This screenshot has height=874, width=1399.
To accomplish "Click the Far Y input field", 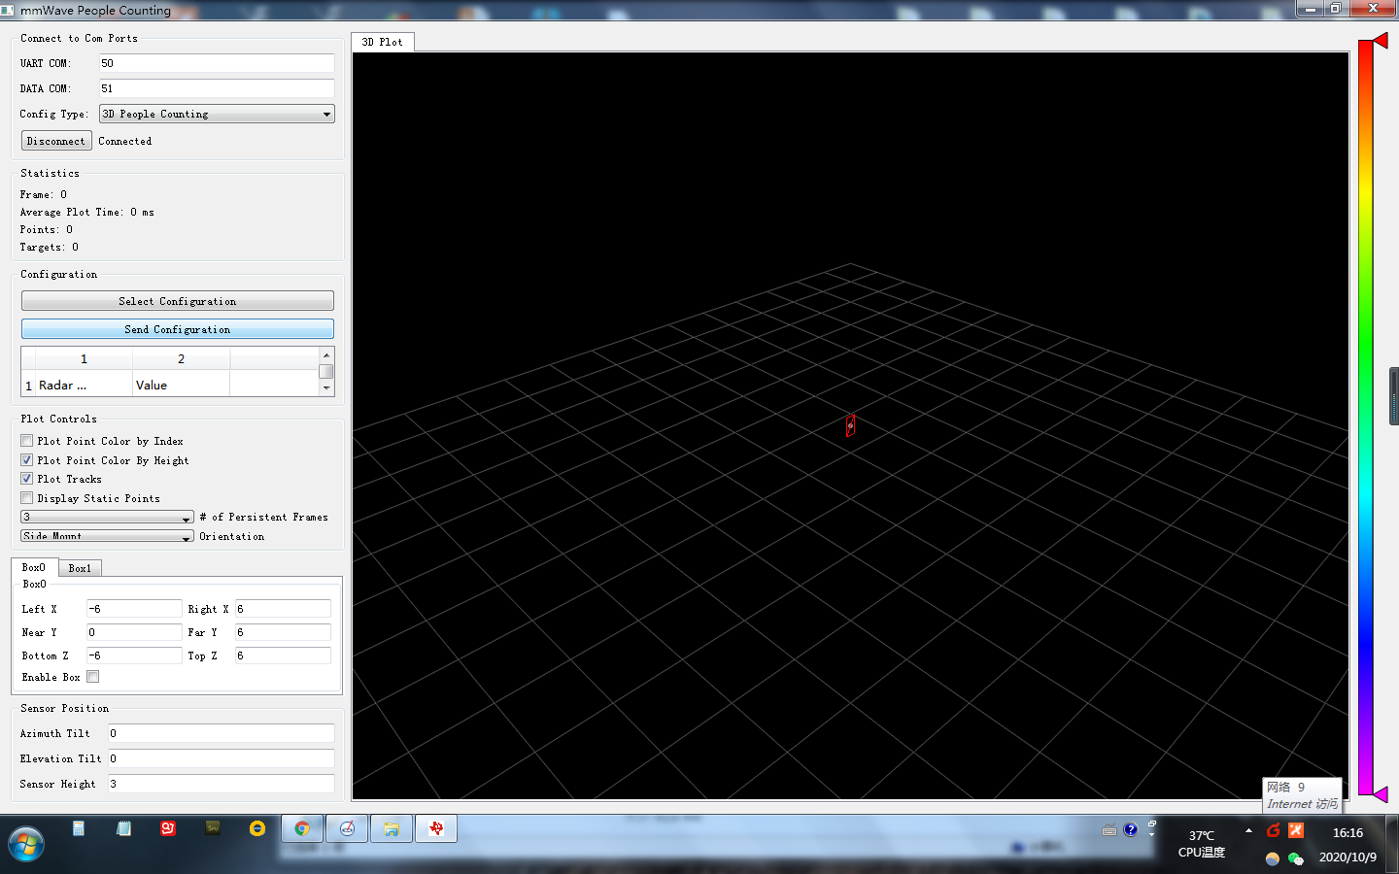I will pyautogui.click(x=283, y=632).
